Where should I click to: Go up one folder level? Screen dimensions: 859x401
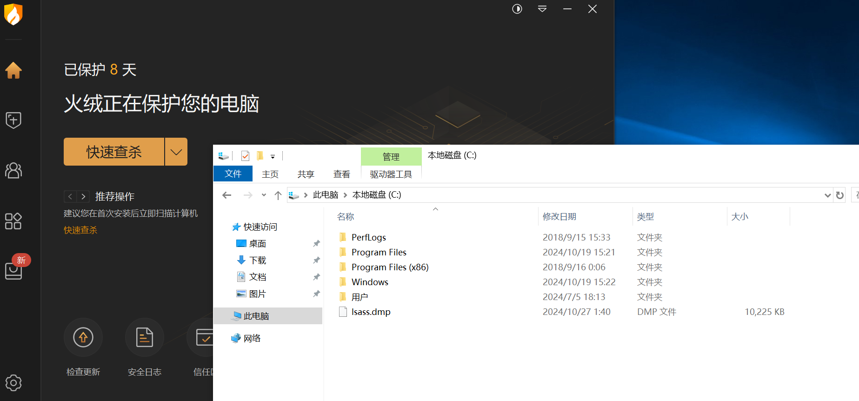(x=278, y=195)
